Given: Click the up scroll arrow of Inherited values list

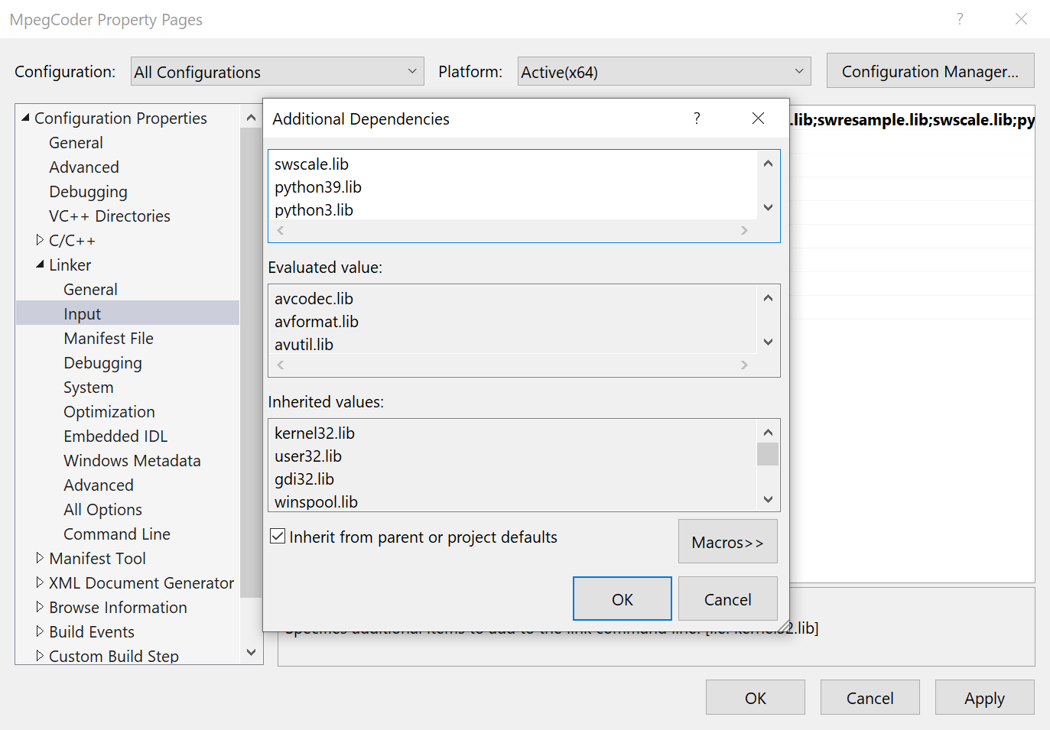Looking at the screenshot, I should pyautogui.click(x=768, y=432).
